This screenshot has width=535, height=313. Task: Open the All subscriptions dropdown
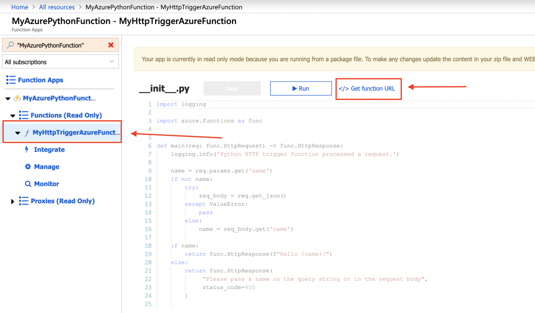pyautogui.click(x=60, y=62)
